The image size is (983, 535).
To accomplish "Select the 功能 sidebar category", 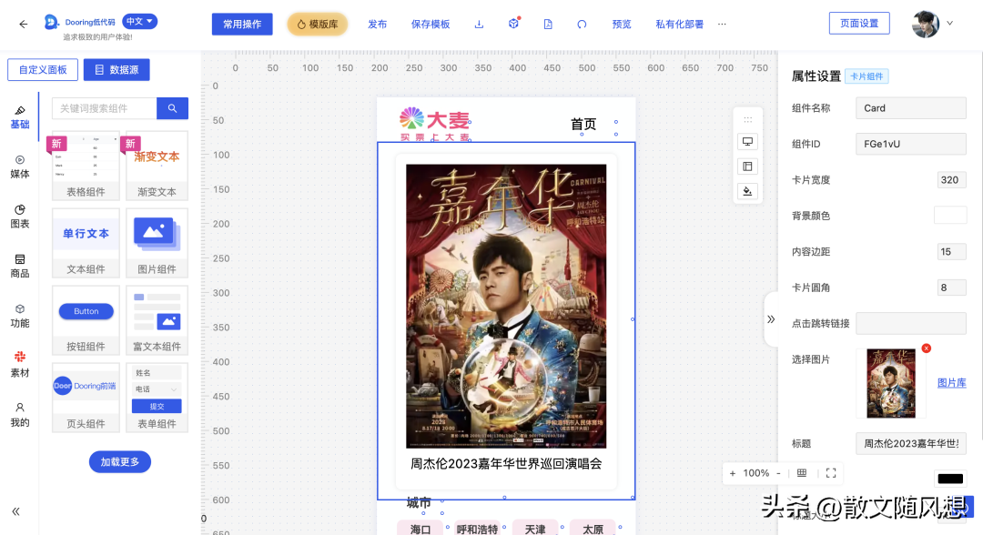I will 19,317.
